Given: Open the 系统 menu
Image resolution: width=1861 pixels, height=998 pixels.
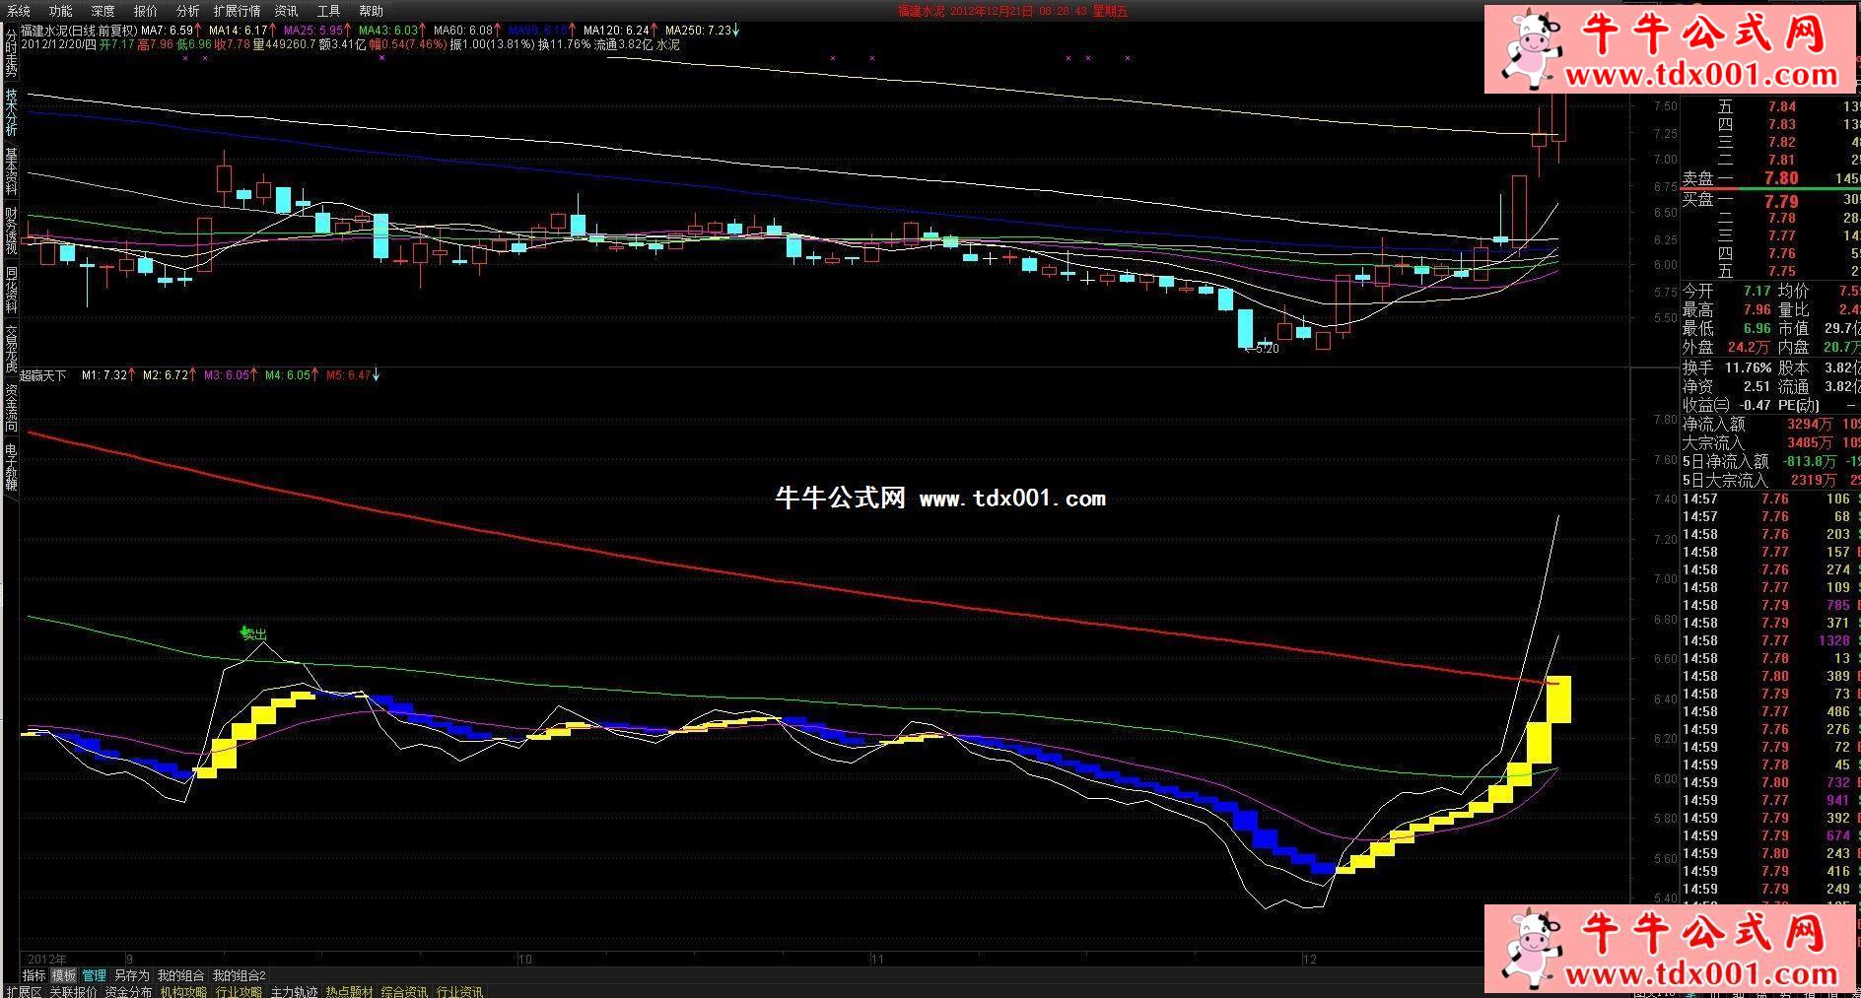Looking at the screenshot, I should [x=18, y=11].
